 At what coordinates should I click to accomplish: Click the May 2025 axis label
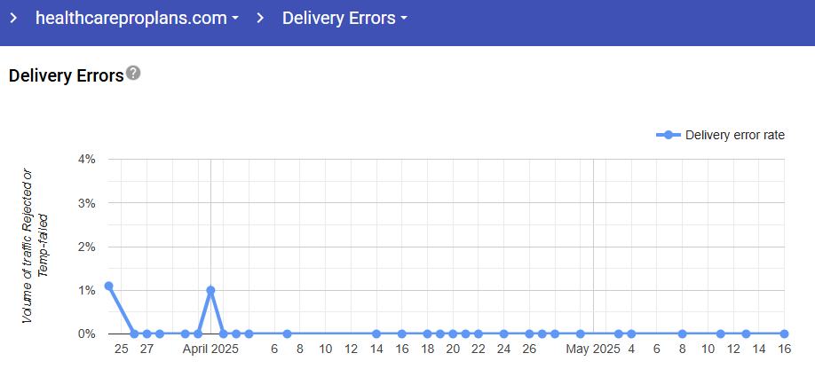[x=593, y=349]
